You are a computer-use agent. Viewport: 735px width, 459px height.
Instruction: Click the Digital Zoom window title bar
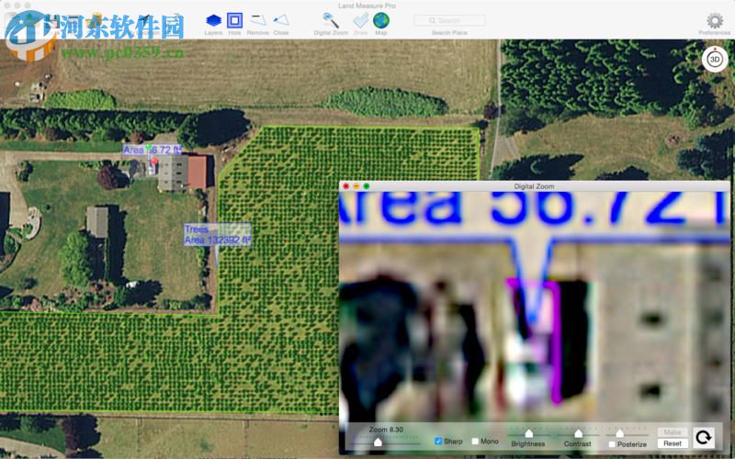pyautogui.click(x=534, y=186)
